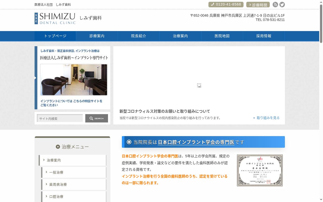Open the 診療案内 menu item
This screenshot has width=323, height=202.
click(97, 36)
